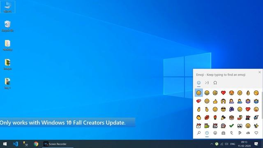Expand hidden system tray icons chevron
The height and width of the screenshot is (148, 263).
coord(212,144)
